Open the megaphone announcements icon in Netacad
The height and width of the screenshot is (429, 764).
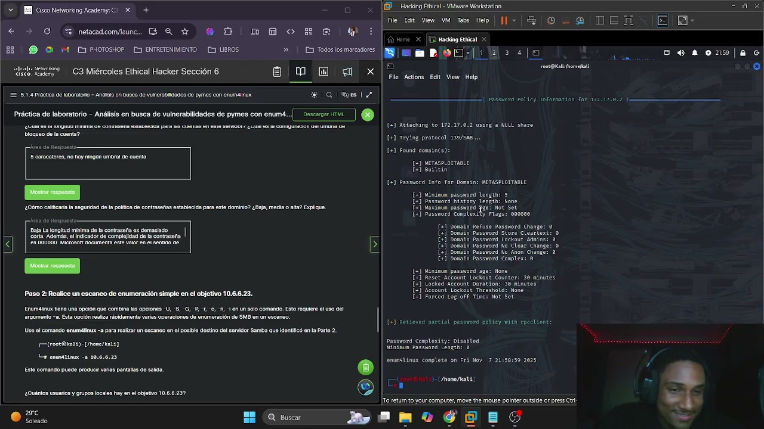click(x=347, y=71)
